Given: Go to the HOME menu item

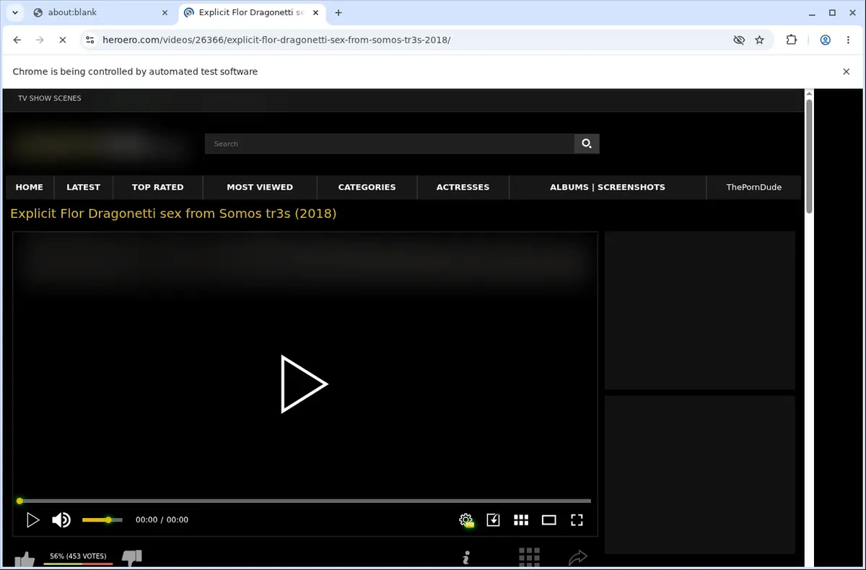Looking at the screenshot, I should point(30,187).
